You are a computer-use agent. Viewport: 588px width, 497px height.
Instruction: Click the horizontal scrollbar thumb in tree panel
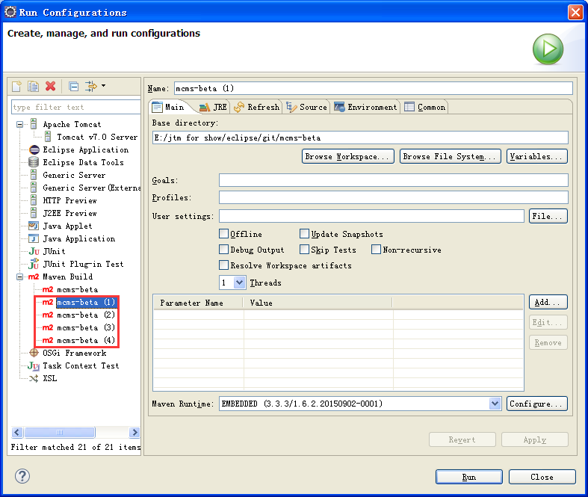(60, 432)
